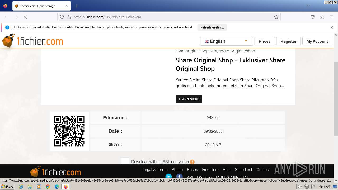Click the Register button
Screen dimensions: 338x190
288,41
